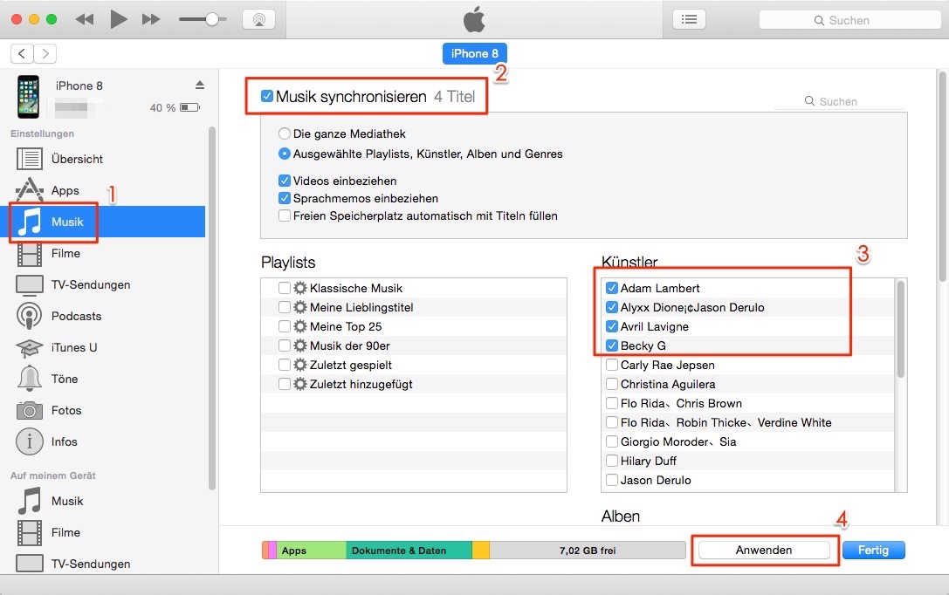Skip forward with the fast-forward button
Viewport: 949px width, 595px height.
[151, 19]
